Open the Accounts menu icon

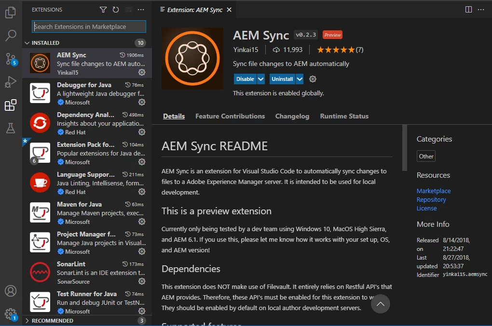coord(10,291)
